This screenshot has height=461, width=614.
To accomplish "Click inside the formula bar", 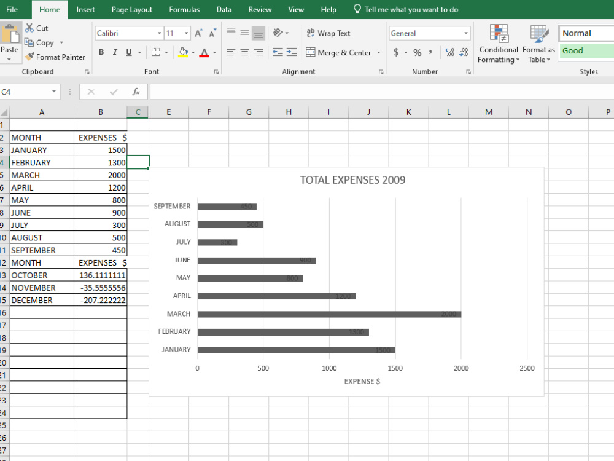I will [x=381, y=92].
